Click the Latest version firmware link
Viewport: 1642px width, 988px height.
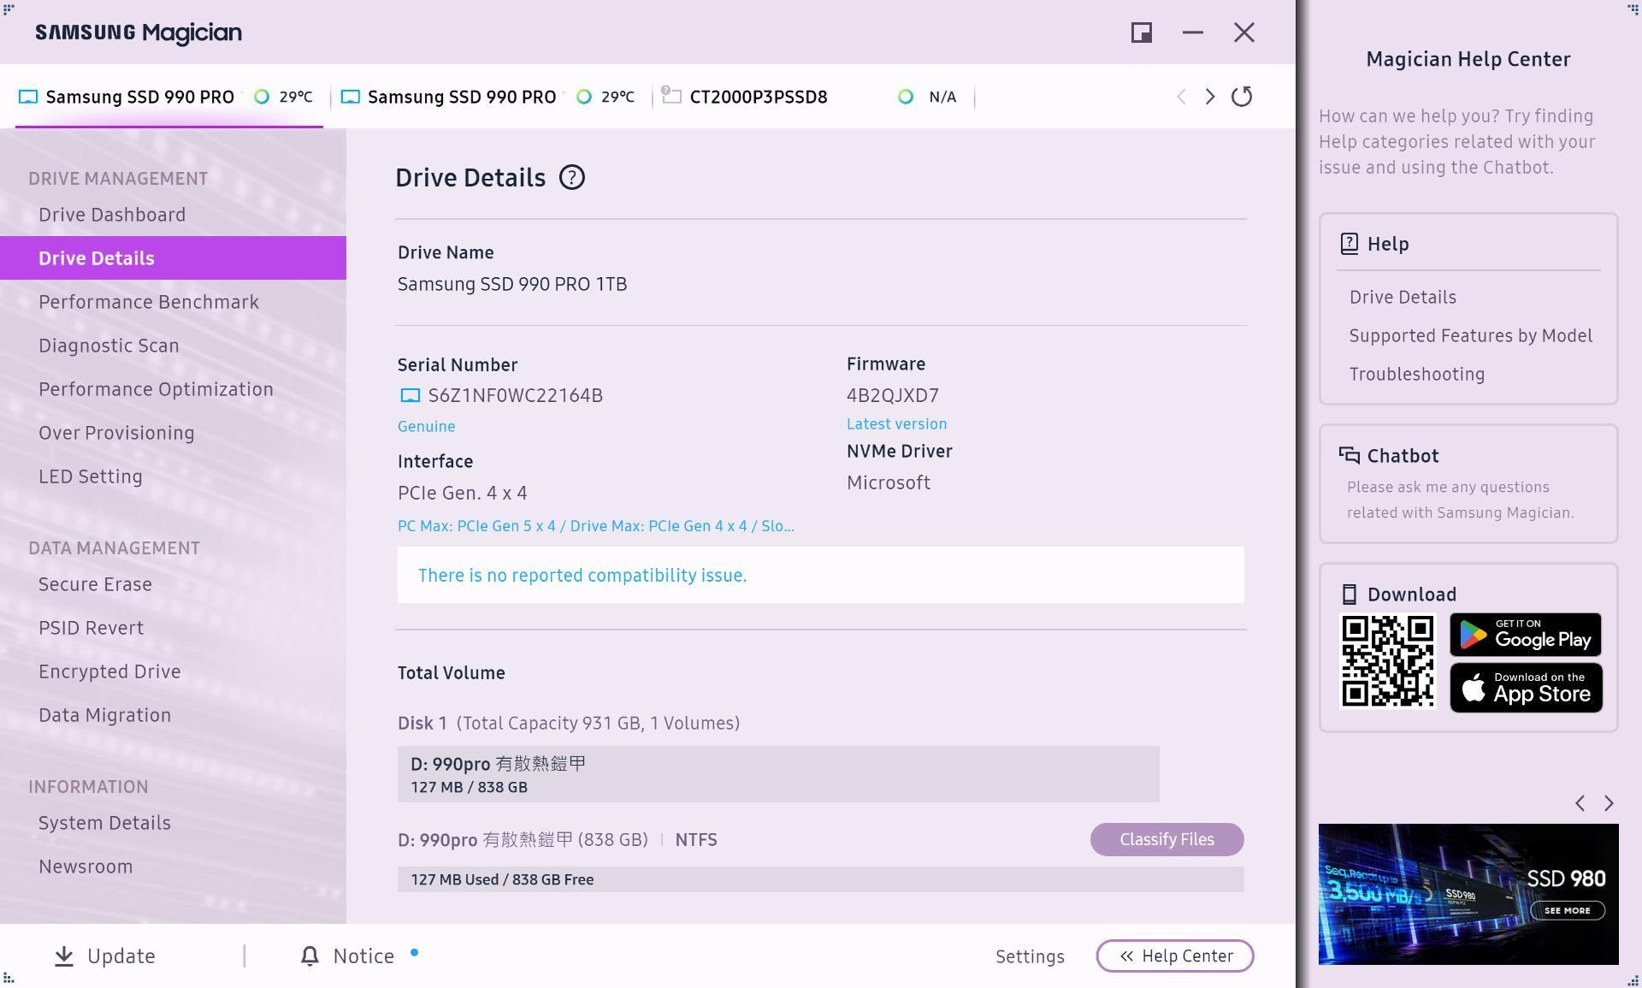click(x=896, y=423)
